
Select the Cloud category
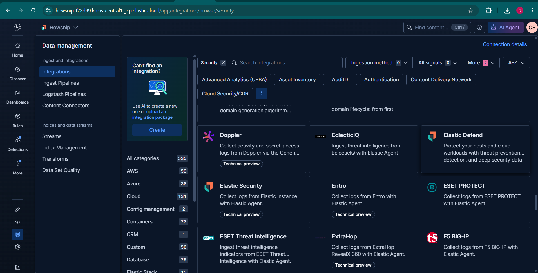tap(157, 196)
